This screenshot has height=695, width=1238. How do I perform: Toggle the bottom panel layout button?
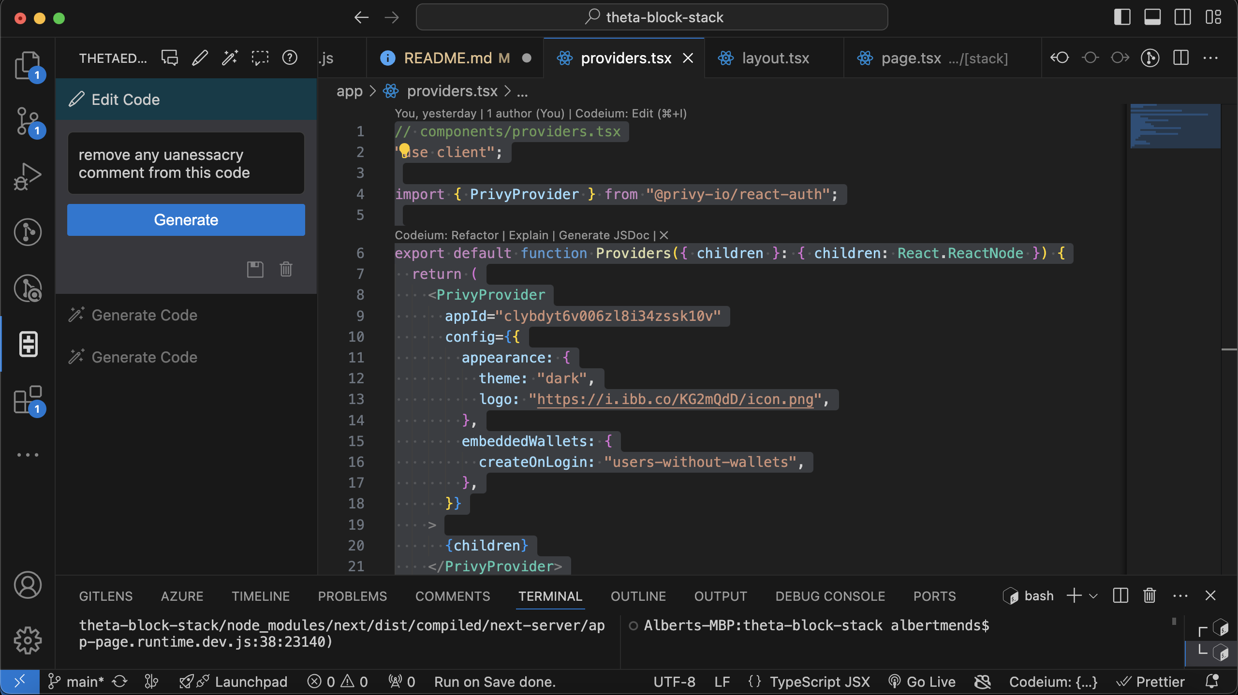tap(1152, 17)
